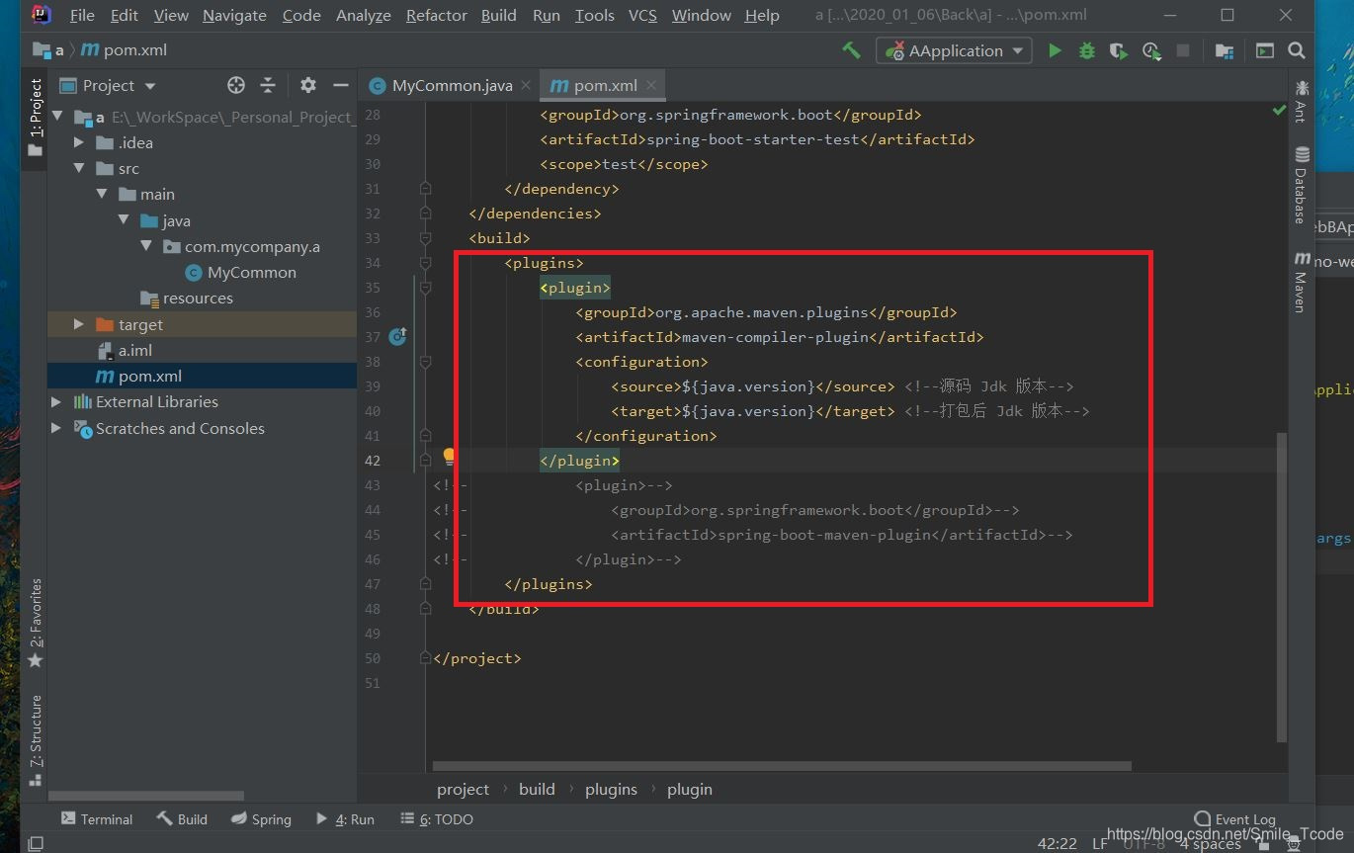Click the gutter override marker on line 37

(398, 337)
